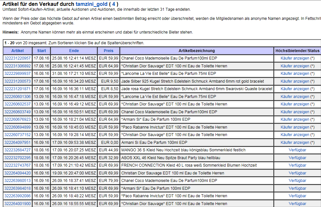The image size is (321, 207).
Task: Open item number 322232684727
Action: [18, 150]
